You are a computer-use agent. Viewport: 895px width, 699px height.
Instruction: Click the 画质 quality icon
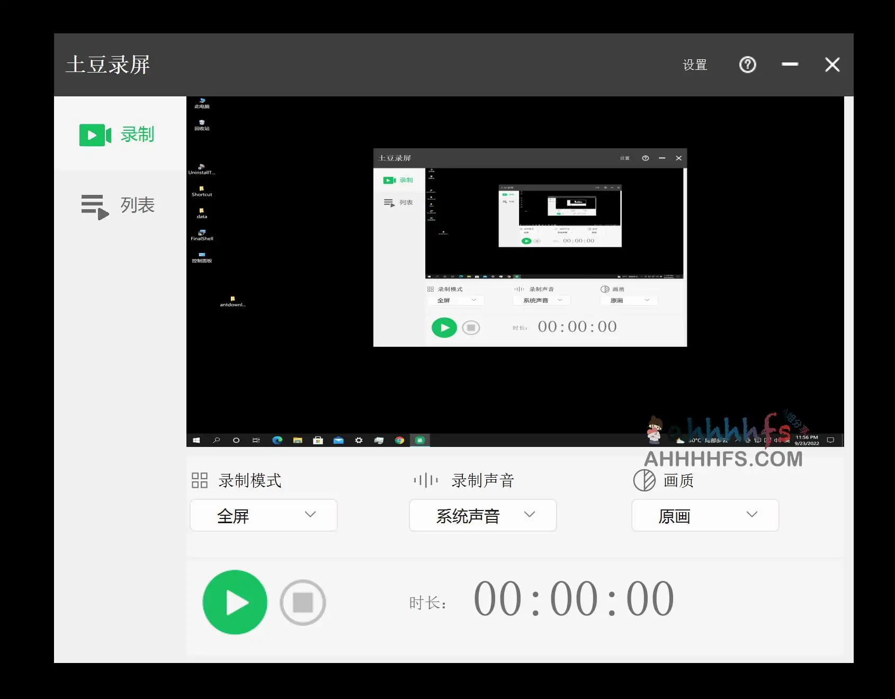point(644,480)
